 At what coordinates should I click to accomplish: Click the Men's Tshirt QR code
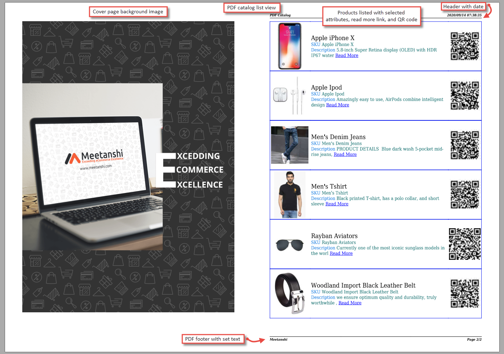pos(465,195)
